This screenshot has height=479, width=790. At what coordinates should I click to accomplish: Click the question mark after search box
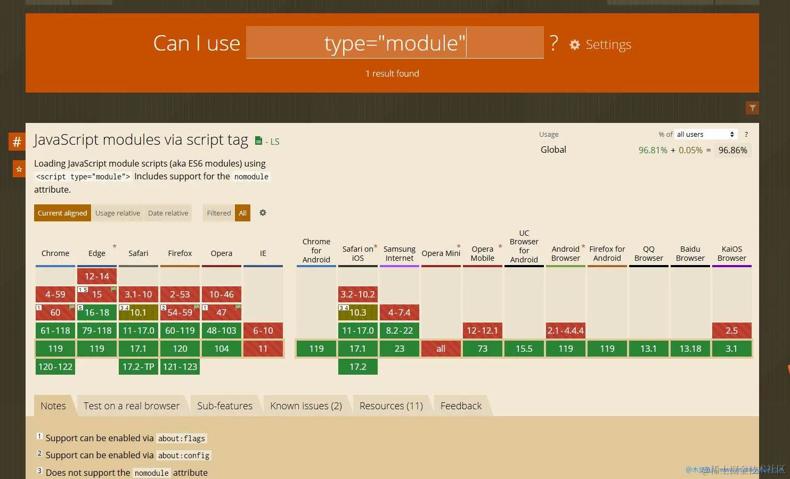pyautogui.click(x=554, y=43)
